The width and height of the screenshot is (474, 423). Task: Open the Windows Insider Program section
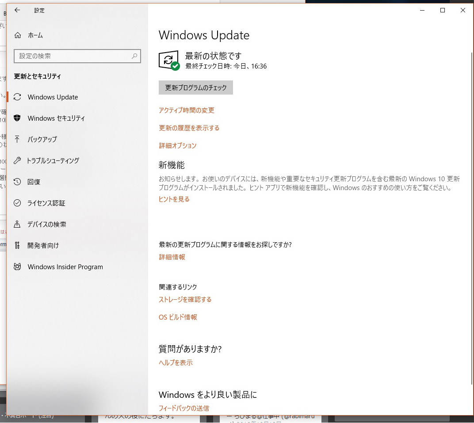click(77, 267)
